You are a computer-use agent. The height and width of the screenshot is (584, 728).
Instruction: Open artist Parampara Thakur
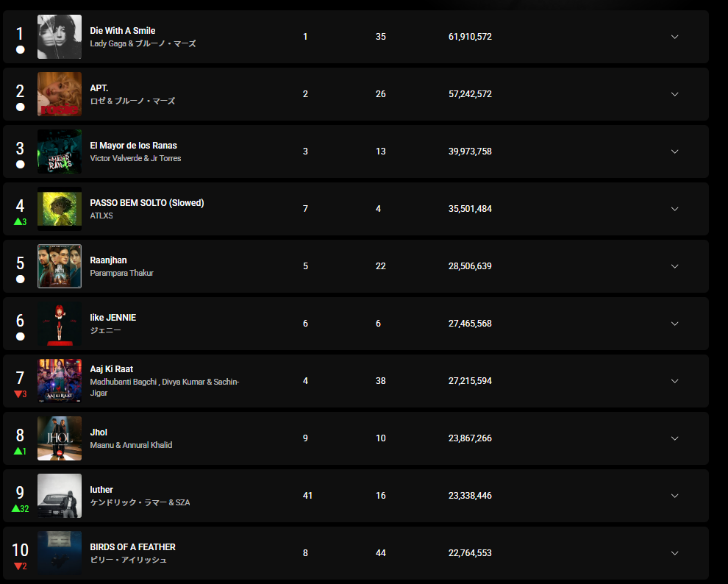point(121,273)
